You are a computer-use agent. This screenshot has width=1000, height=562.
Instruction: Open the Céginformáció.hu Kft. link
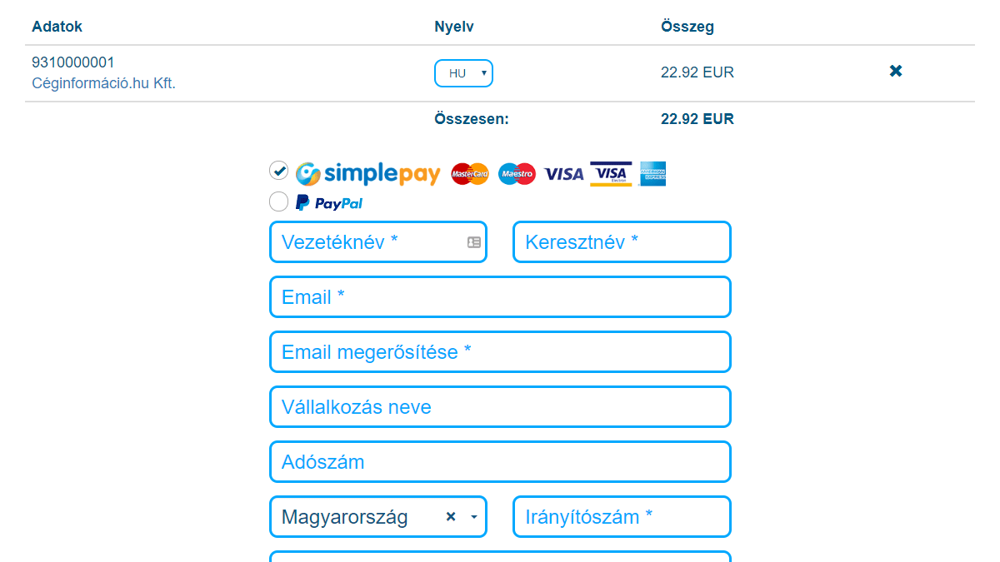[x=103, y=83]
